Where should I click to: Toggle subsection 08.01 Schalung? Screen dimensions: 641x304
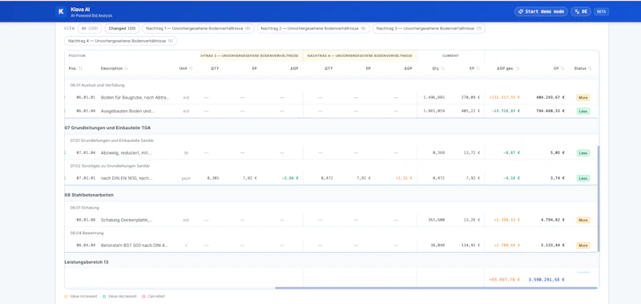pyautogui.click(x=85, y=208)
